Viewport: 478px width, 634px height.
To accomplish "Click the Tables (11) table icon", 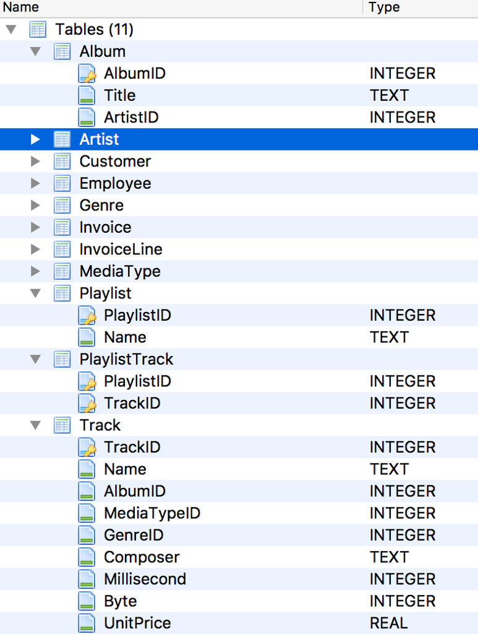I will (x=38, y=30).
